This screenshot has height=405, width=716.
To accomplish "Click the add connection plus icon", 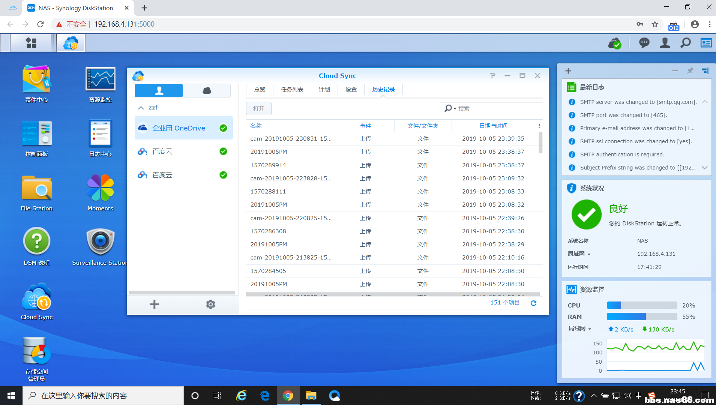I will coord(154,304).
